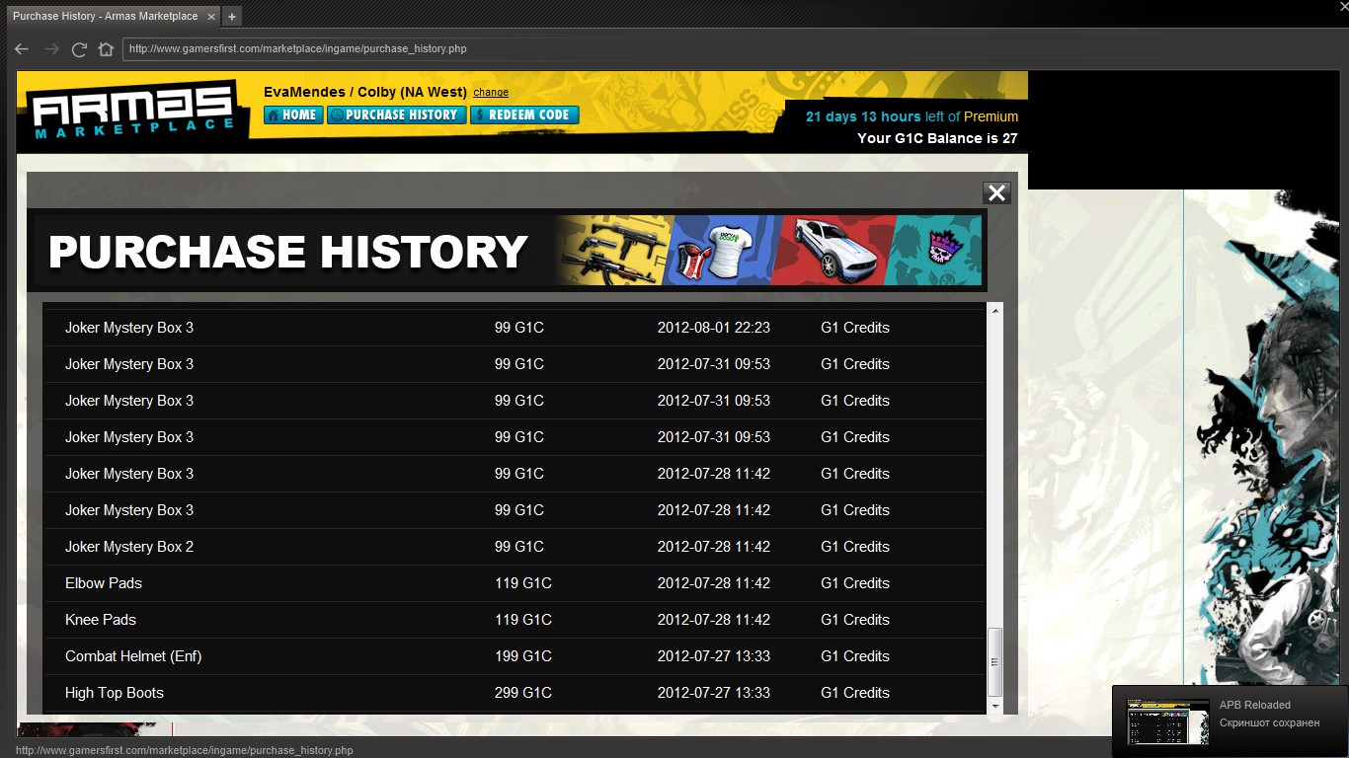Close the Purchase History browser tab
1349x758 pixels.
pos(211,17)
